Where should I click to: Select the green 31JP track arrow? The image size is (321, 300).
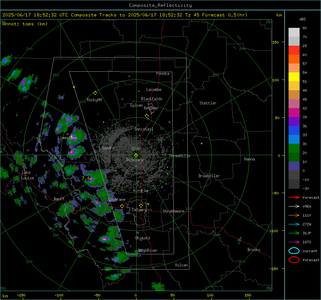coord(294,233)
